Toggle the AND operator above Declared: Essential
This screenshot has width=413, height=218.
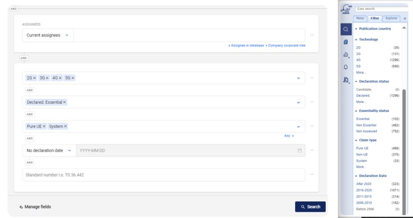click(29, 90)
